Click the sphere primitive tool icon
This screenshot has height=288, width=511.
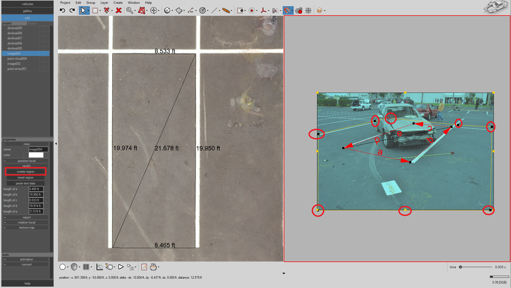coord(167,10)
